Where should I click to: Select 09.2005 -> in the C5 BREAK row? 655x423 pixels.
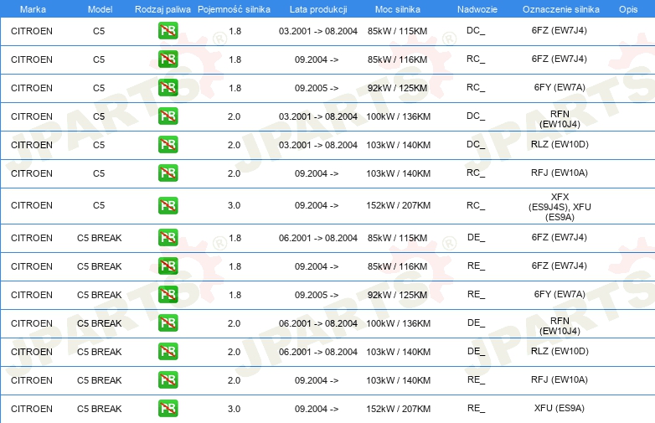pyautogui.click(x=317, y=295)
